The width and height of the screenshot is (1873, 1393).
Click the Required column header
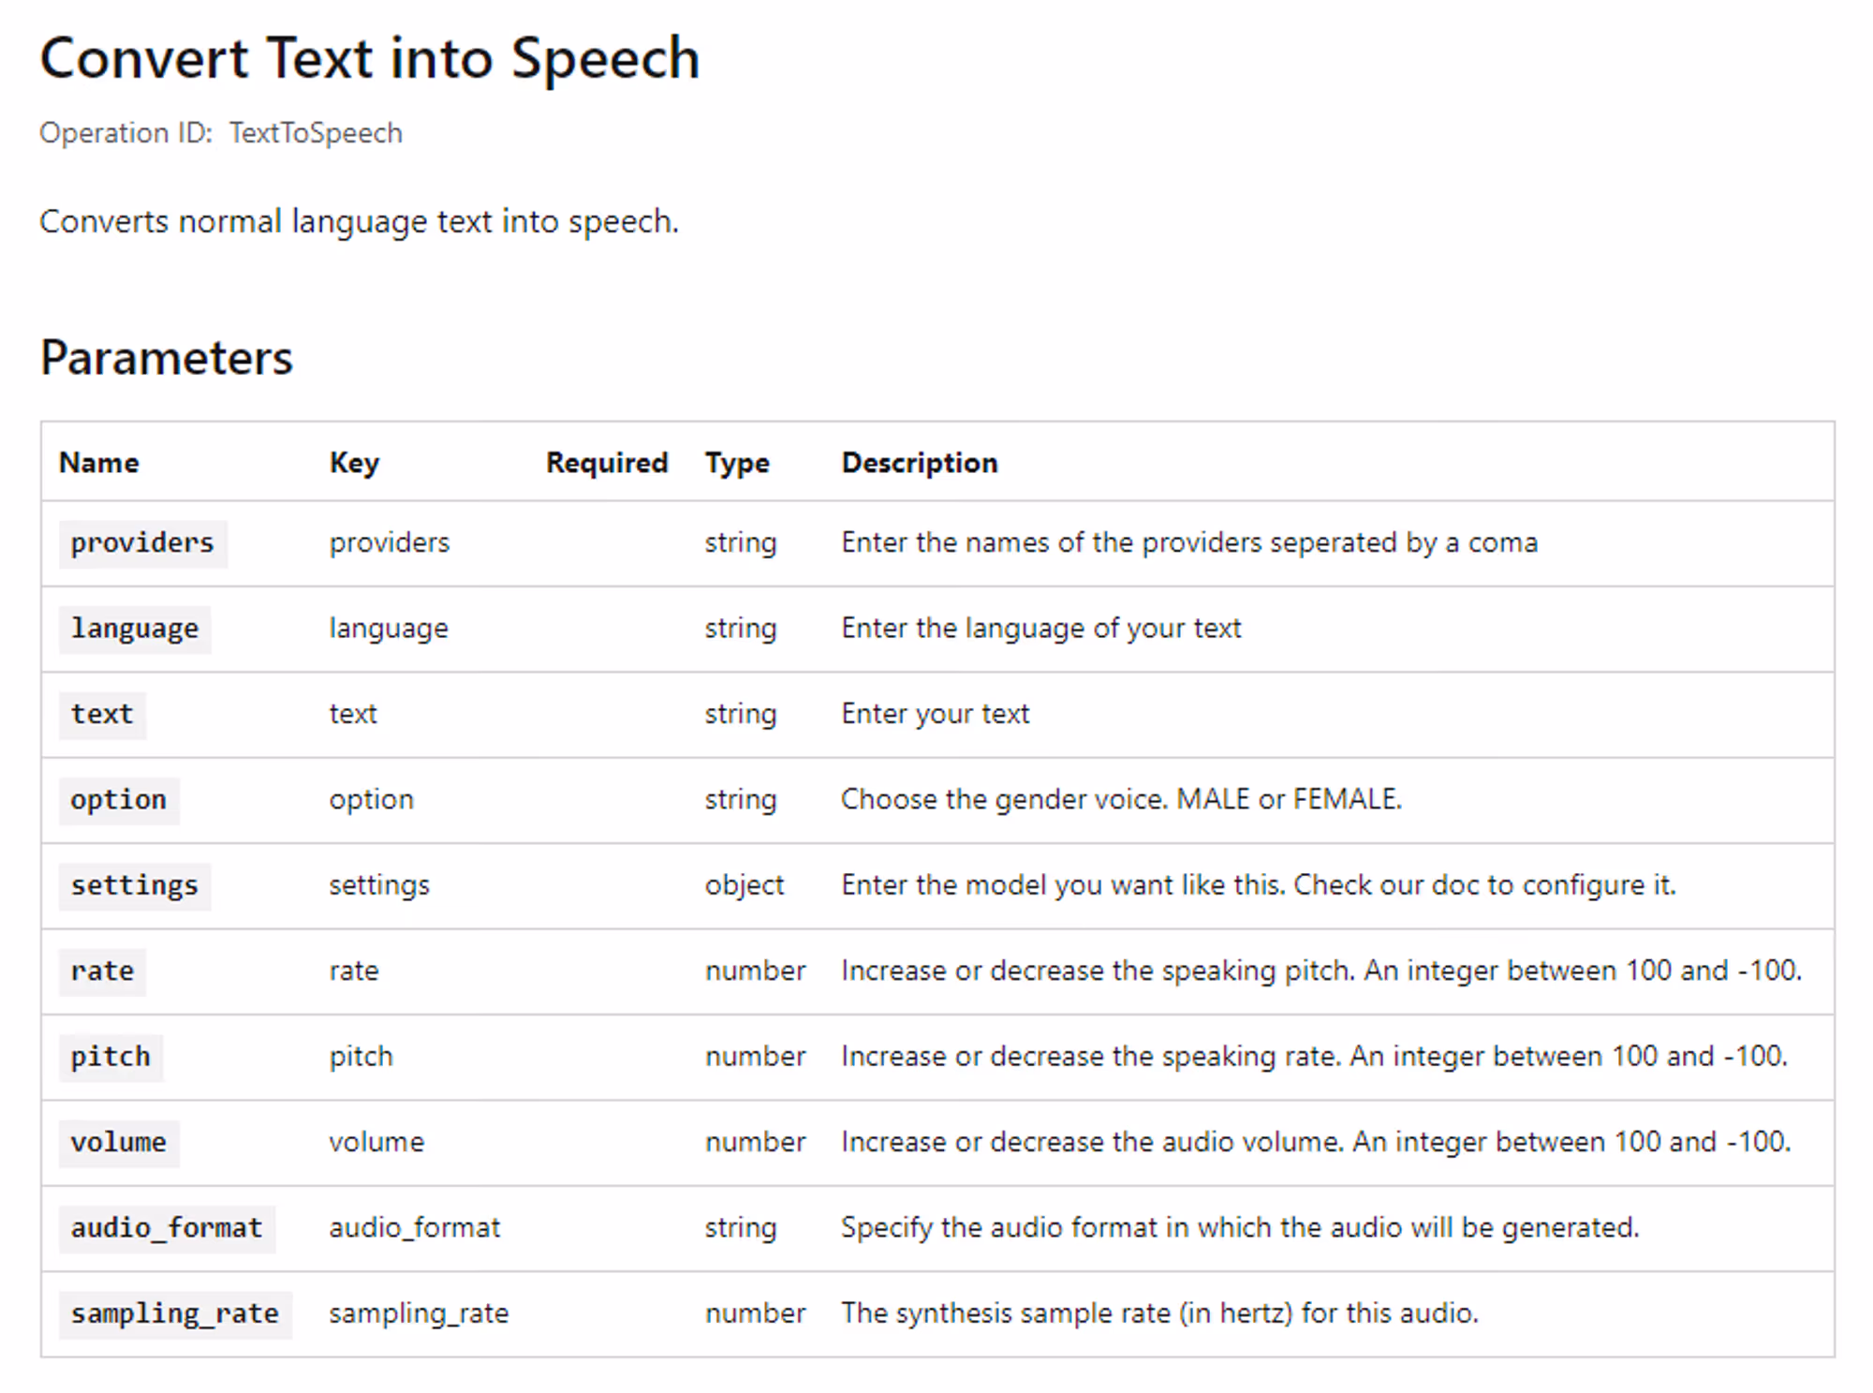[607, 463]
